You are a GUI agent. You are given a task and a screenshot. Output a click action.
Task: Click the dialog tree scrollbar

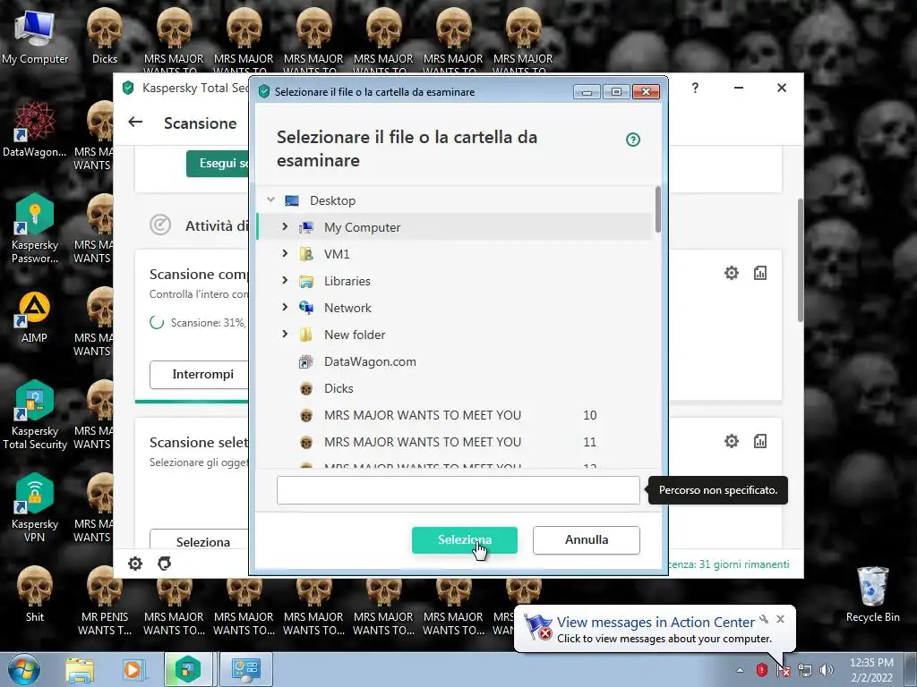click(x=658, y=209)
